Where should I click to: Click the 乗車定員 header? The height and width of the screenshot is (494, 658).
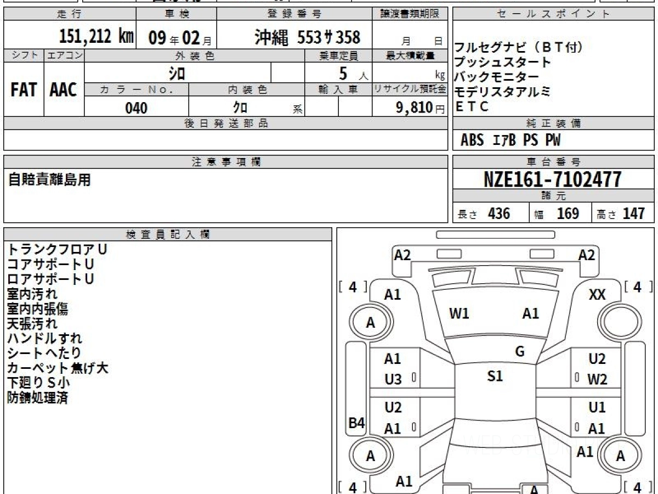tap(338, 55)
